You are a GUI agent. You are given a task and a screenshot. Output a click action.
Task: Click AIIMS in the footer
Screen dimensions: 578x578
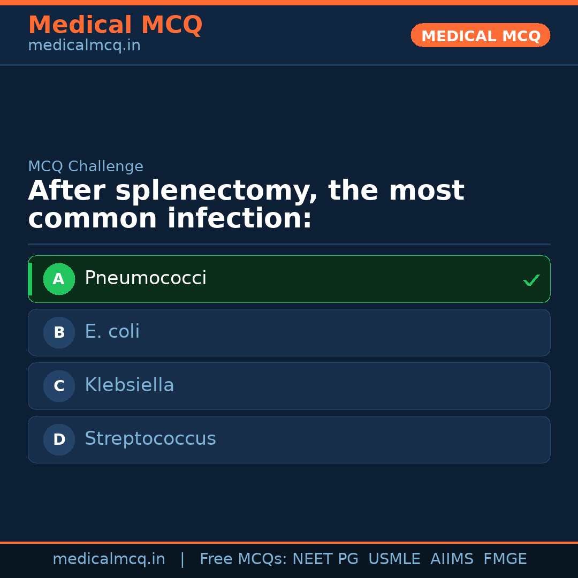coord(452,559)
